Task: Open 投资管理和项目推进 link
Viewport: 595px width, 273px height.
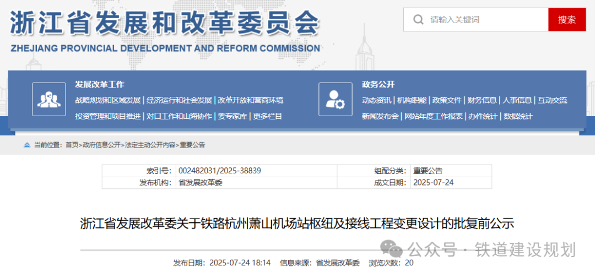Action: tap(108, 116)
